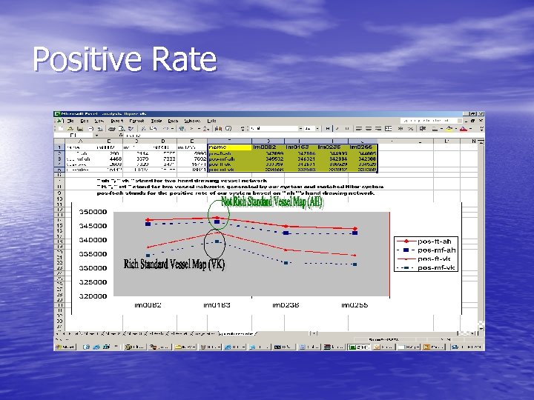The width and height of the screenshot is (534, 400).
Task: Open the Undo history dropdown arrow
Action: (172, 129)
